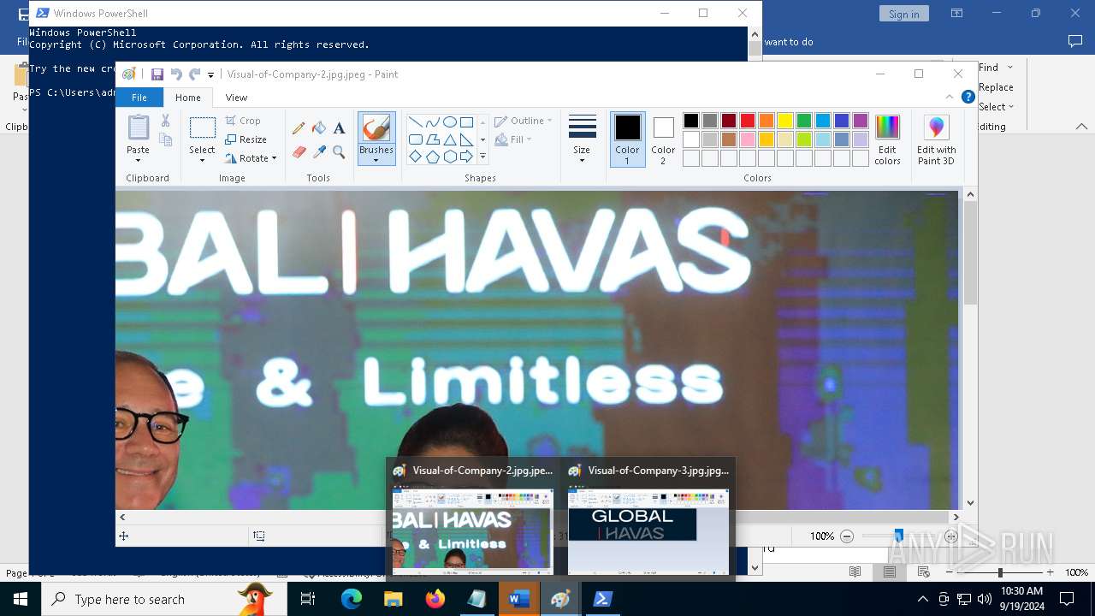Click Sign in in Word window
Viewport: 1095px width, 616px height.
tap(903, 14)
